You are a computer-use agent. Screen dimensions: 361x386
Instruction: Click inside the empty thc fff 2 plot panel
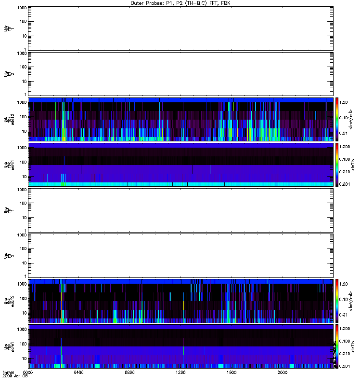181,256
